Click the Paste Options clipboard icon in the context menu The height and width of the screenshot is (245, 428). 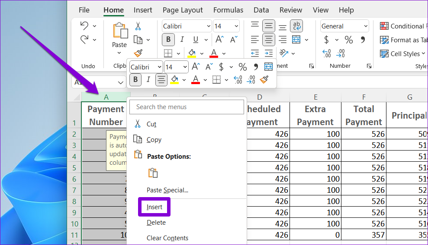pyautogui.click(x=153, y=173)
